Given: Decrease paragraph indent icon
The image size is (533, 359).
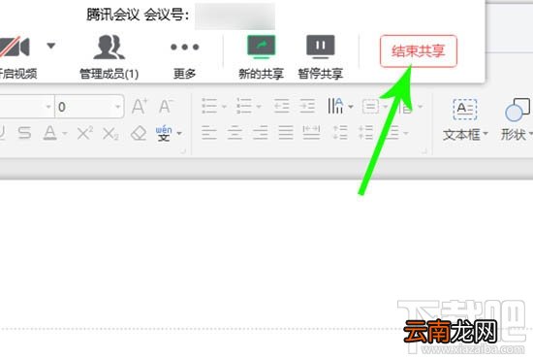Looking at the screenshot, I should 281,106.
